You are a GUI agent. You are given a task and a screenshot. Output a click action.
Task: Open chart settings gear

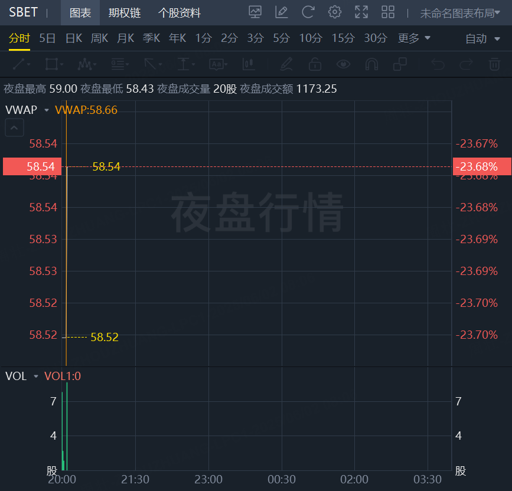click(335, 12)
